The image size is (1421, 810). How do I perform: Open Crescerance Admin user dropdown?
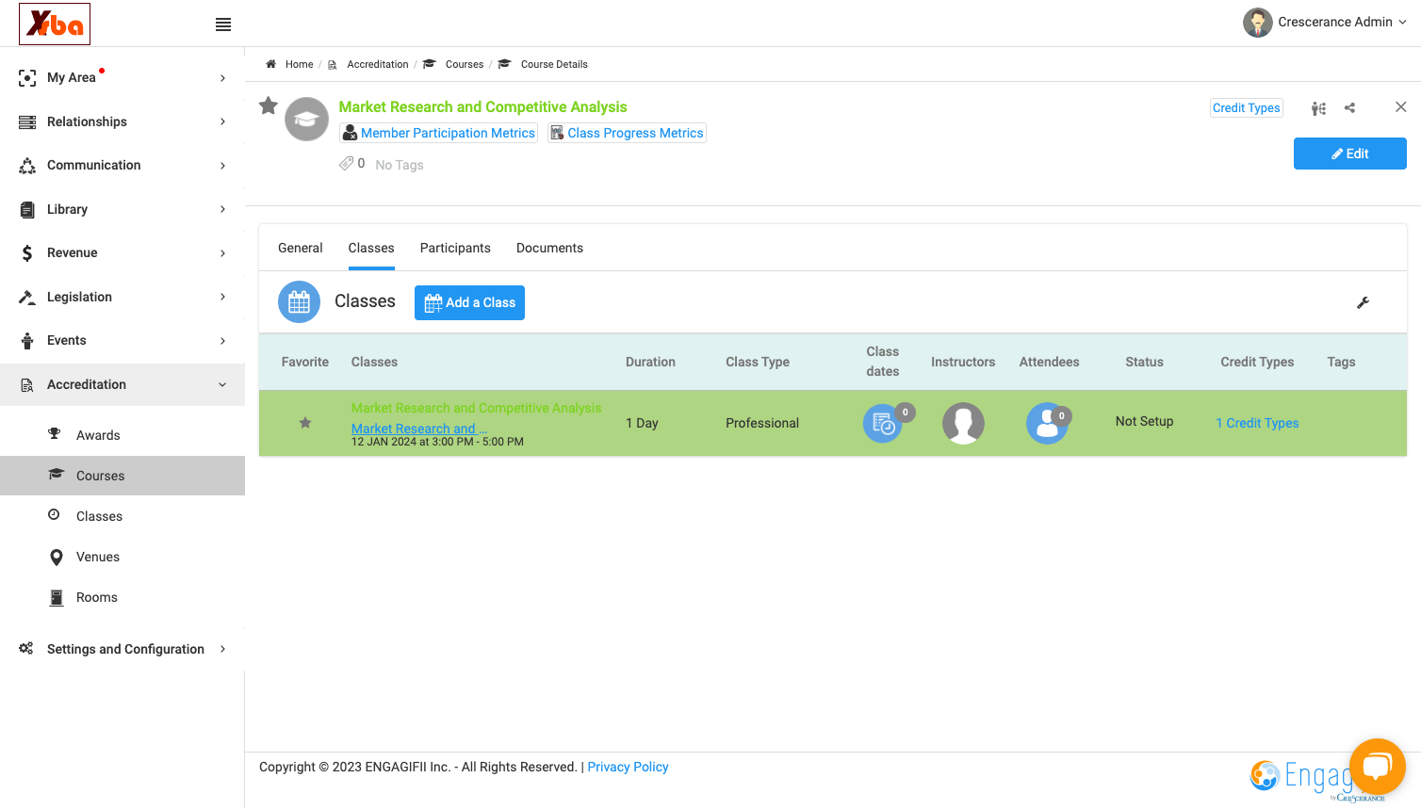click(x=1325, y=23)
